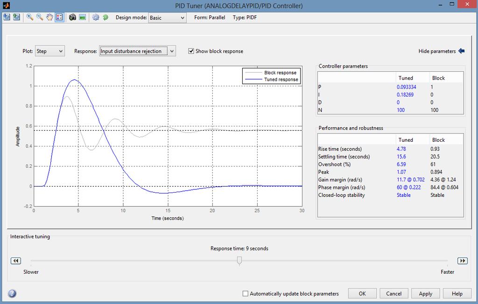This screenshot has width=478, height=304.
Task: Click the tuned overshoot value 6.59
Action: click(x=401, y=164)
